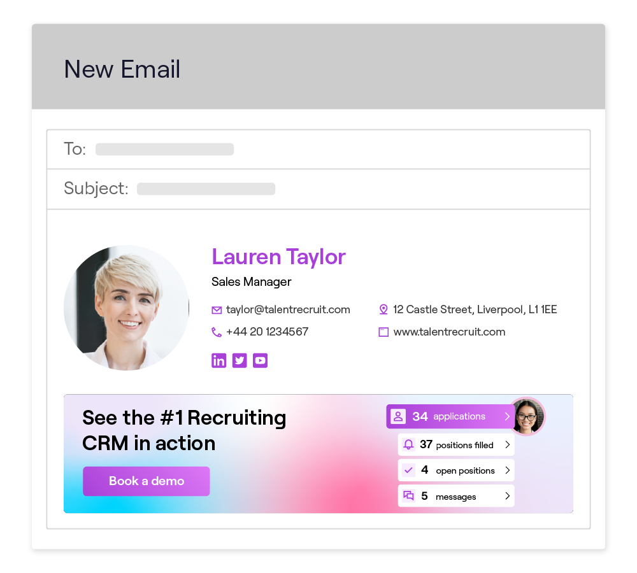The image size is (637, 573).
Task: Click the phone icon beside +44 number
Action: point(217,332)
